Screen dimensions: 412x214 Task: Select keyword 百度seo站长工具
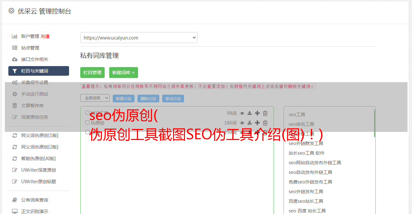306,201
